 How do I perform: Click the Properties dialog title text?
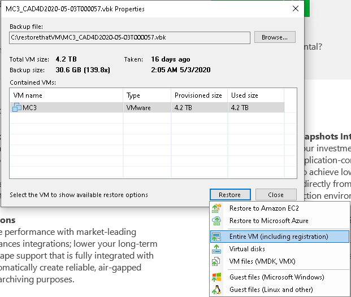click(75, 9)
